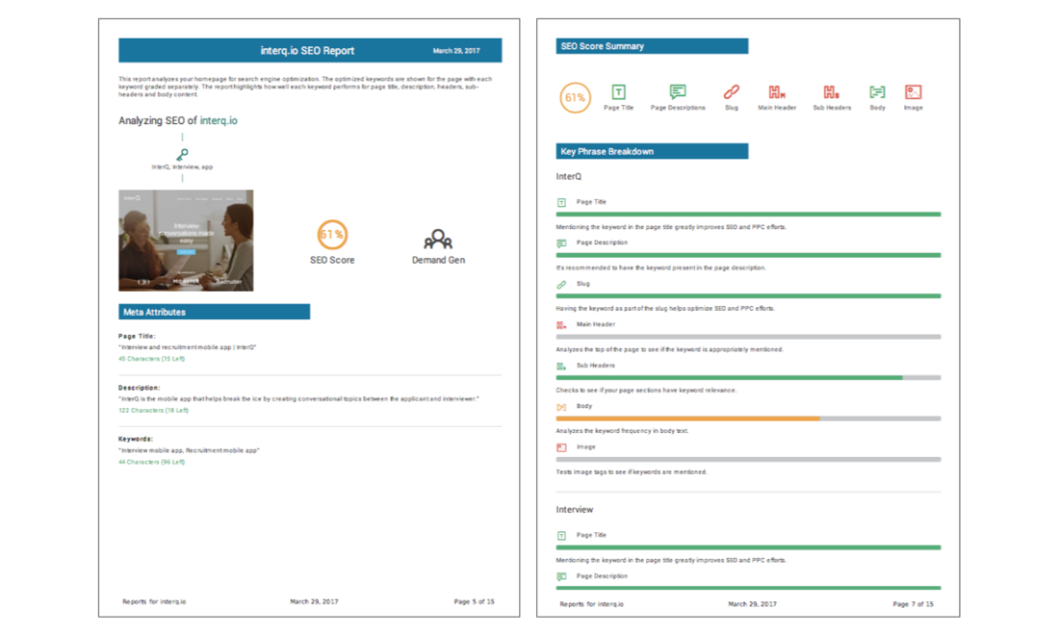Click the Page Title icon under InterQ breakdown

click(561, 202)
